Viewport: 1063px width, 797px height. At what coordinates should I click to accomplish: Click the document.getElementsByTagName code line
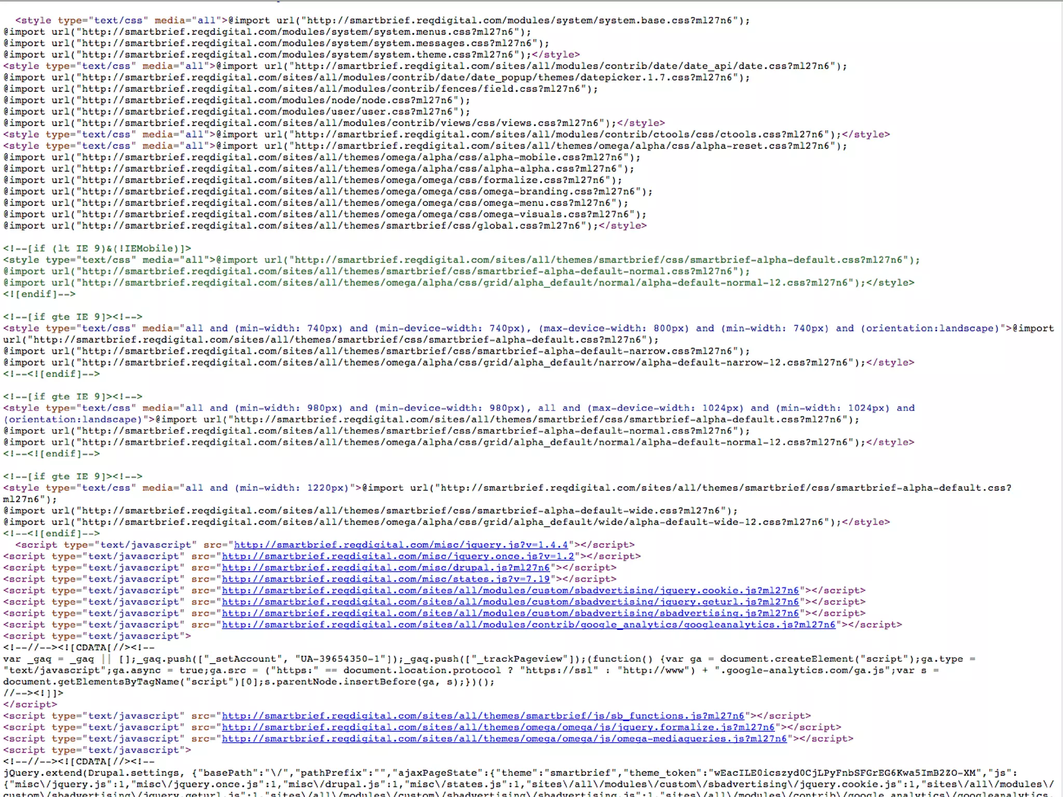pos(249,682)
